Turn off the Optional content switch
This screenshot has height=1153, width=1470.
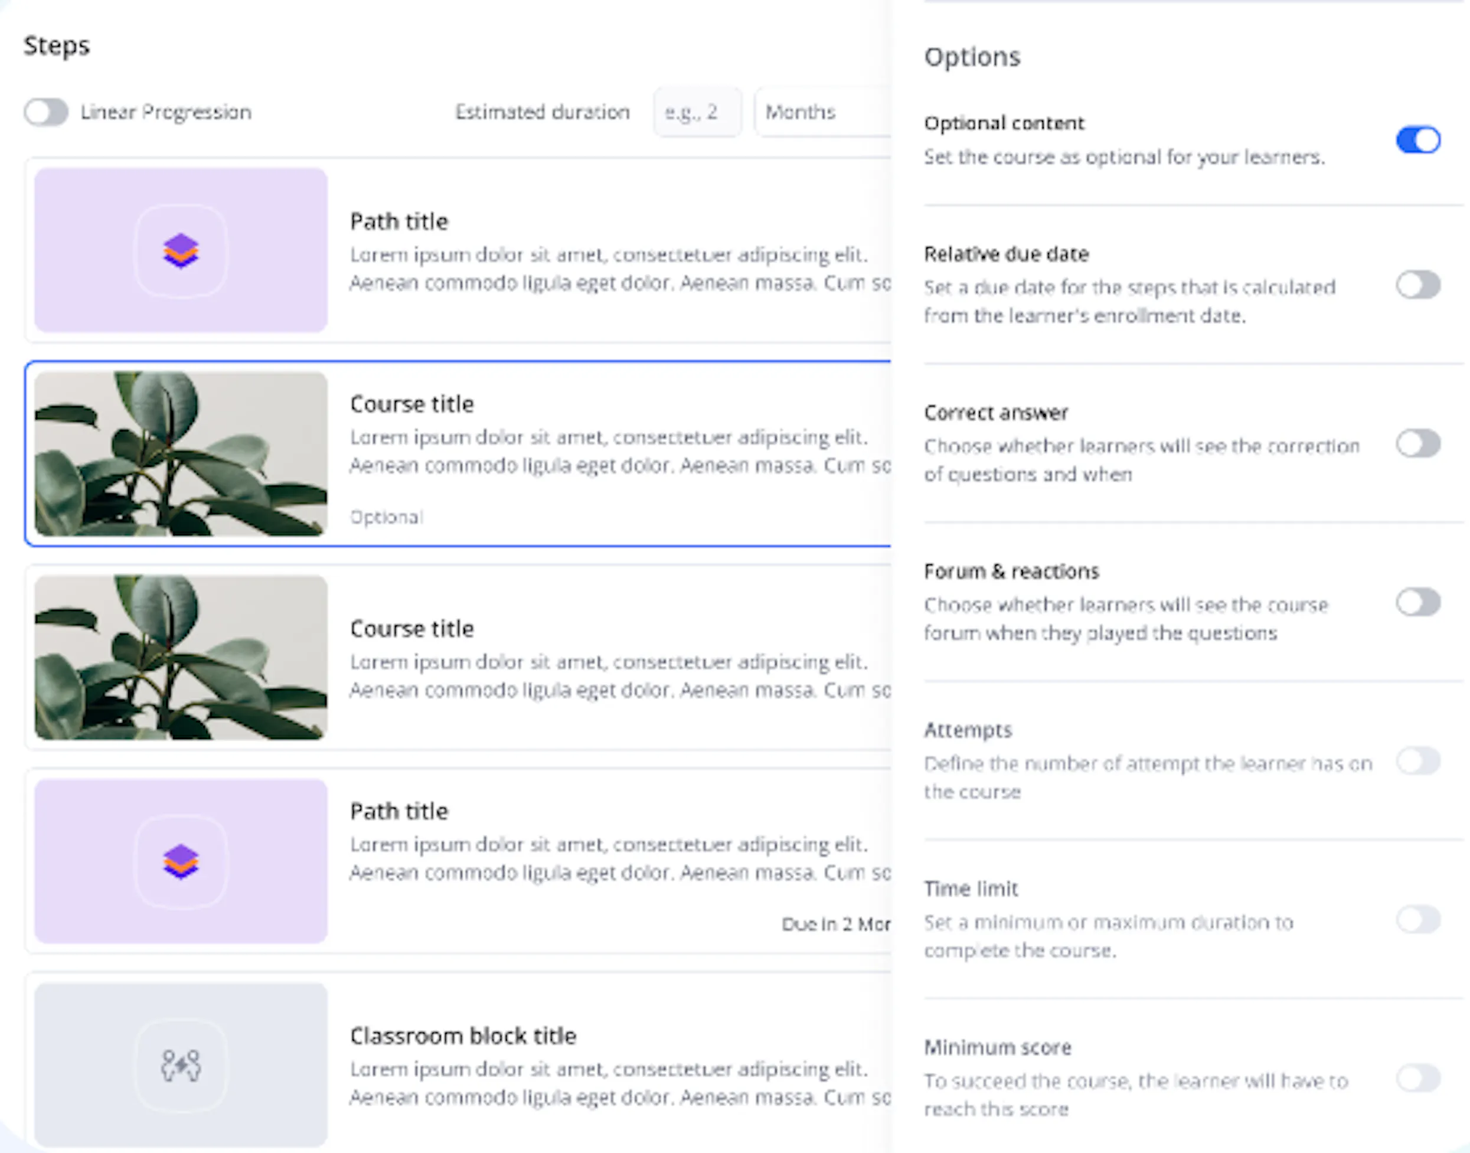pyautogui.click(x=1418, y=140)
